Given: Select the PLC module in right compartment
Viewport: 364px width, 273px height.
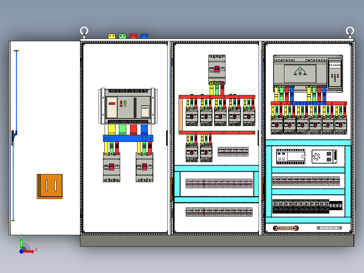Looking at the screenshot, I should click(291, 156).
